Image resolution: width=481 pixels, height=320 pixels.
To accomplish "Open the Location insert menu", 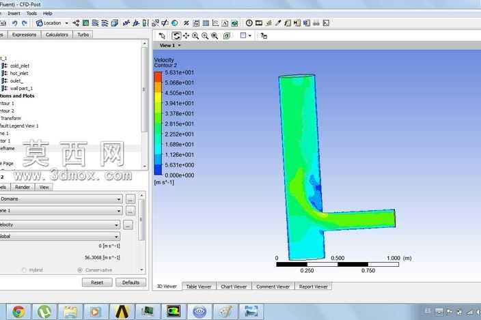I will click(x=52, y=23).
